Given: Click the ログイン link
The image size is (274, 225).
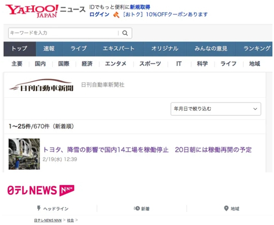Looking at the screenshot, I should pos(99,15).
